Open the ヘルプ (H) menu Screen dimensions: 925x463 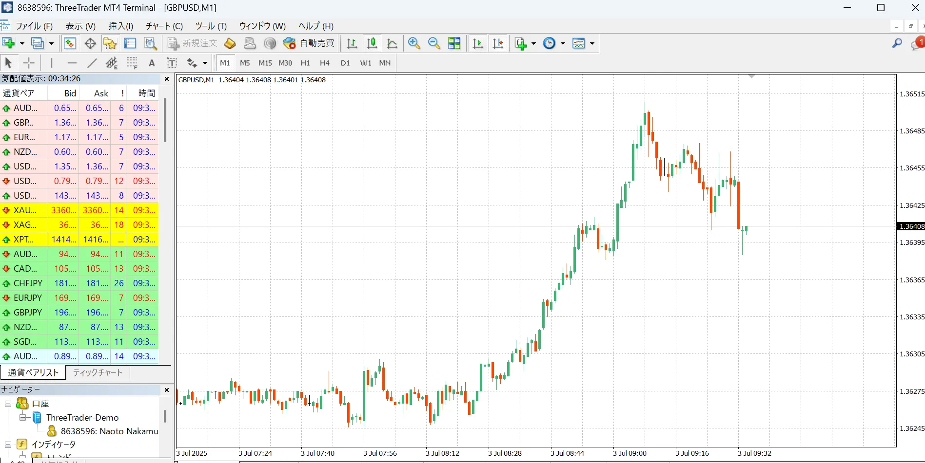(x=316, y=26)
